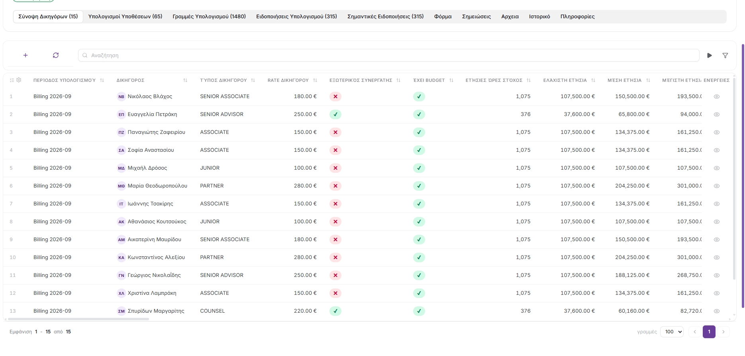Click the play icon to run the search
Image resolution: width=745 pixels, height=356 pixels.
pyautogui.click(x=710, y=56)
